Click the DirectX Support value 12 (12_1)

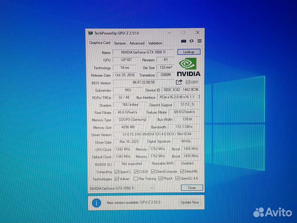[x=187, y=104]
